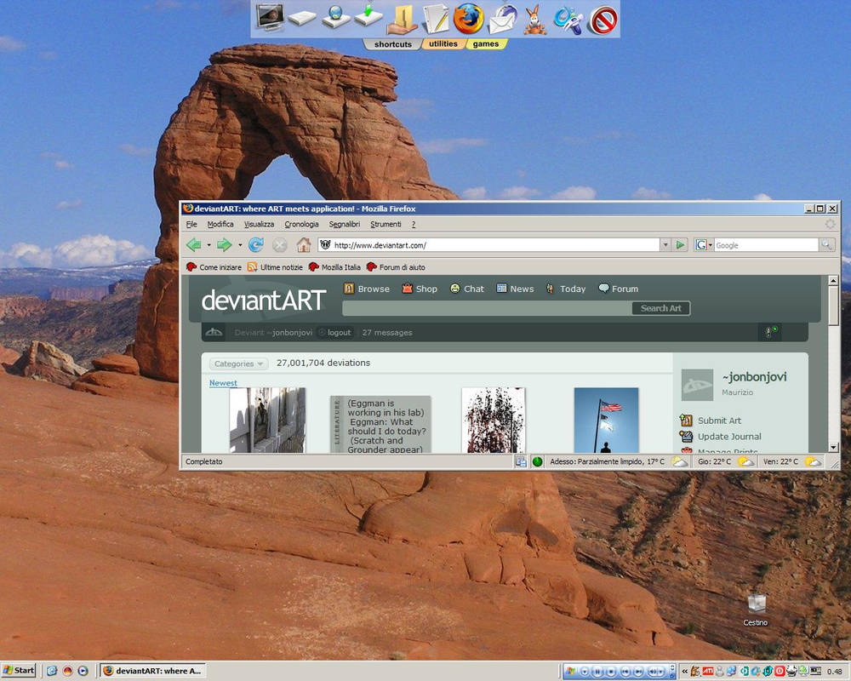Open the Today section on deviantART
Screen dimensions: 851x681
point(566,289)
